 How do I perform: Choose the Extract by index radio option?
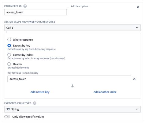point(9,55)
